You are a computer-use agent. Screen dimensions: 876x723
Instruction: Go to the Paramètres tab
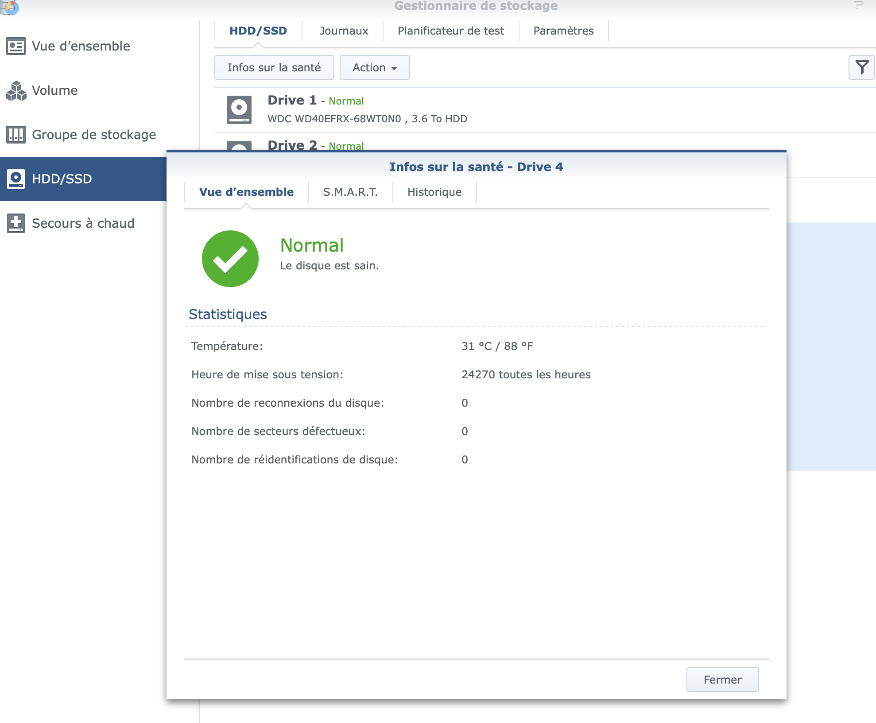point(563,31)
